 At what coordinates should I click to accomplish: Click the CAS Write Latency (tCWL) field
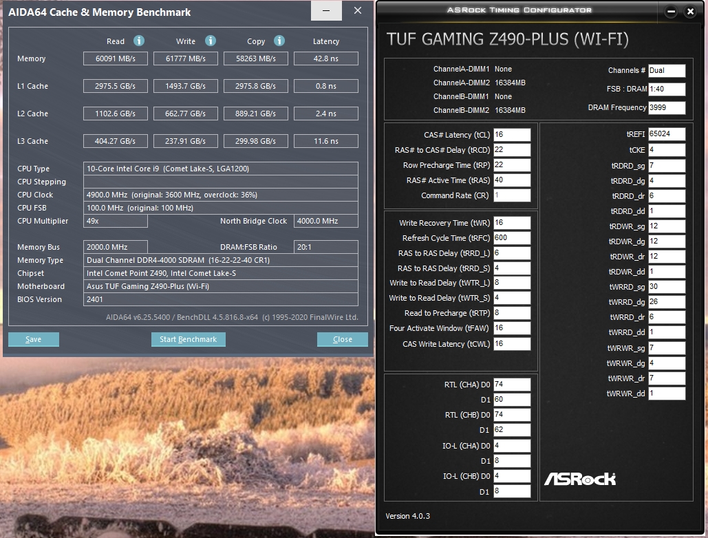click(512, 344)
